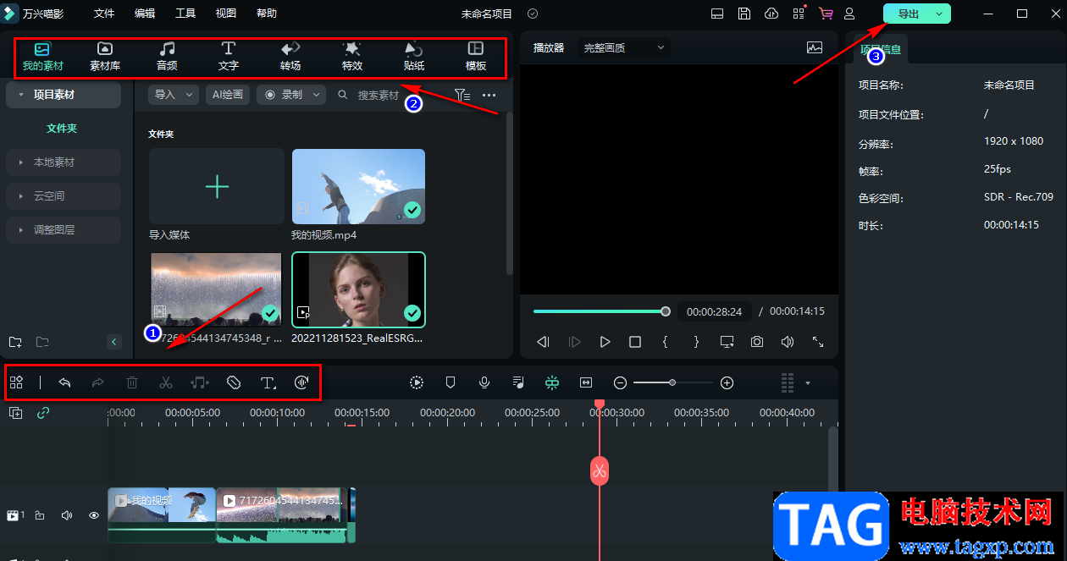This screenshot has width=1067, height=561.
Task: Open the 帮助 menu
Action: pos(266,14)
